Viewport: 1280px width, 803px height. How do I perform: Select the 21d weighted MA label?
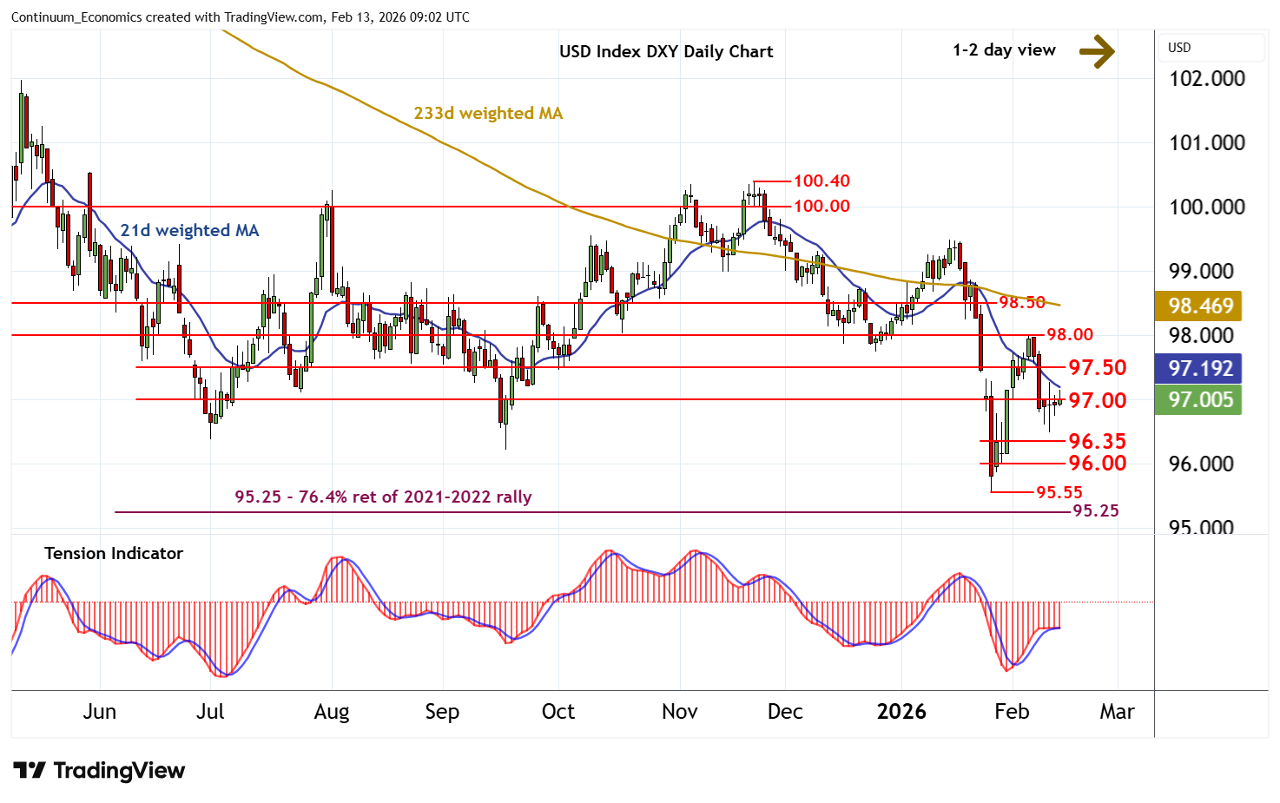pyautogui.click(x=189, y=230)
